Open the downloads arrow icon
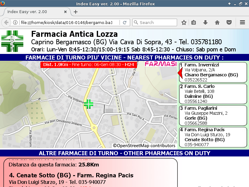Screen dimensions: 249x187 pos(205,22)
